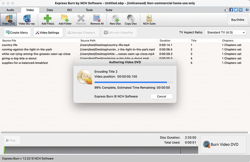Switch to the Tools tab
Image resolution: width=250 pixels, height=162 pixels.
click(x=89, y=10)
